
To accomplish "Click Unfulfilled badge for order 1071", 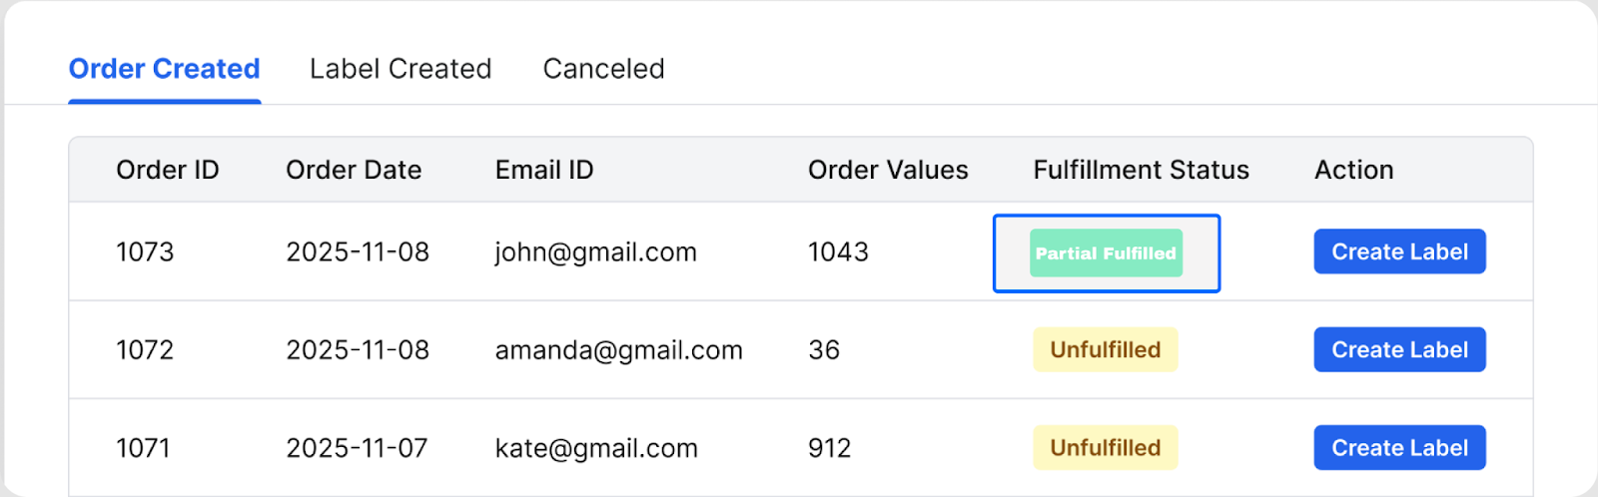I will (x=1105, y=448).
